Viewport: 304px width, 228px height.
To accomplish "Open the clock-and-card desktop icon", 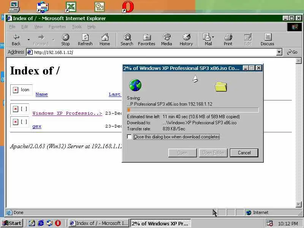I will (x=100, y=7).
